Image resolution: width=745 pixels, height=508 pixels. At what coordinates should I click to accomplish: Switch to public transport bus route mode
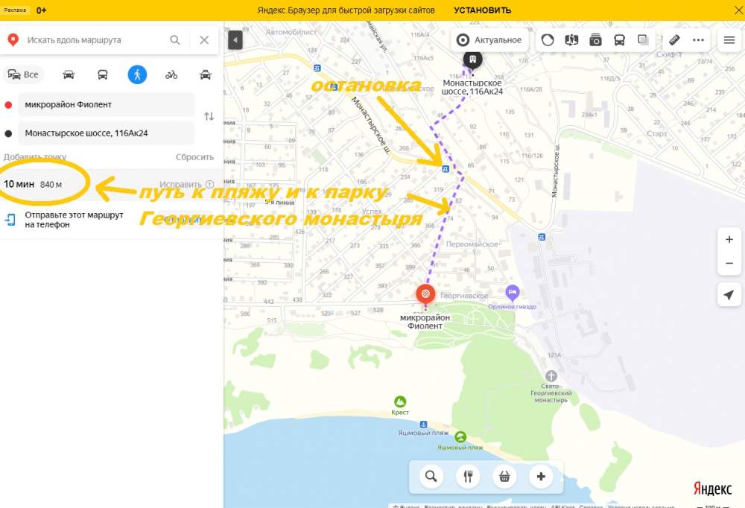[103, 74]
